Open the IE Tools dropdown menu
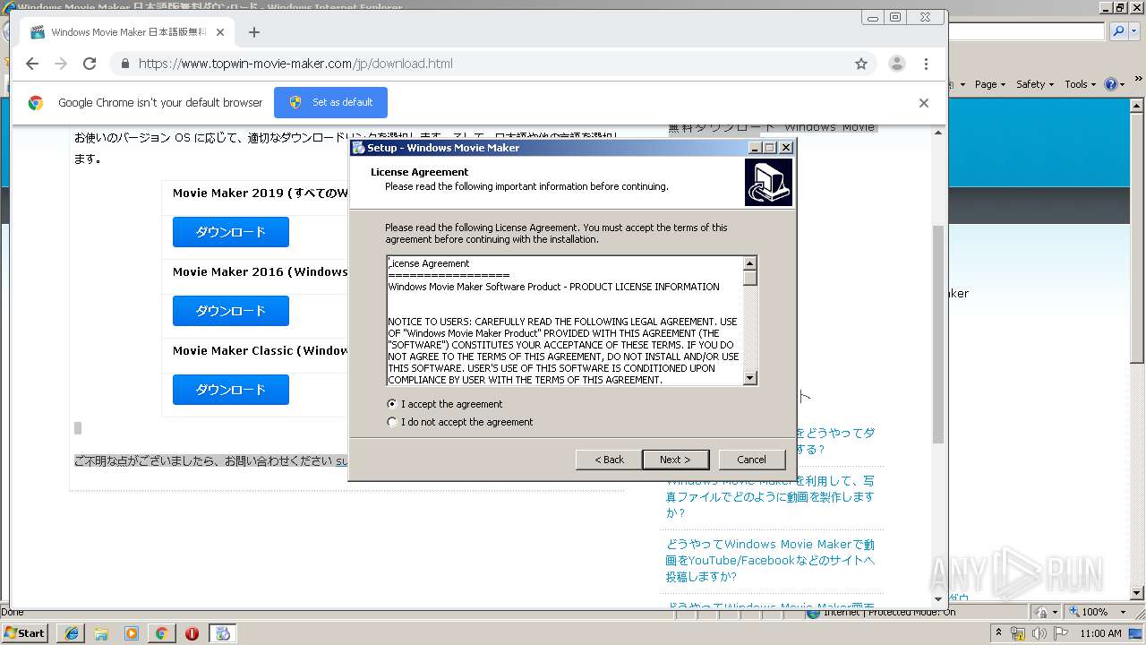 point(1080,84)
